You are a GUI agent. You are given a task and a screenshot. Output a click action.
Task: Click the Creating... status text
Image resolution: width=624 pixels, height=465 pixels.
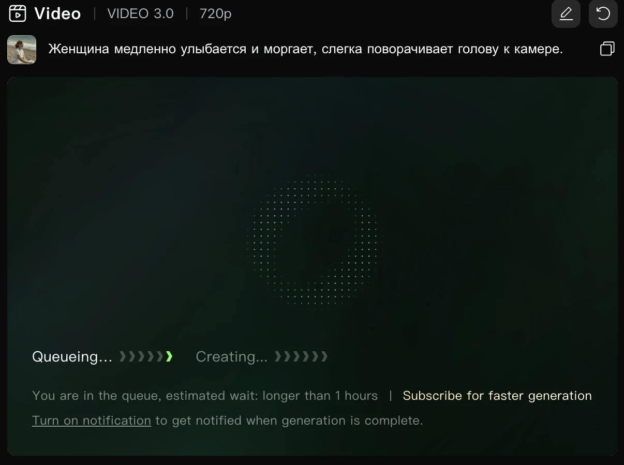click(232, 357)
